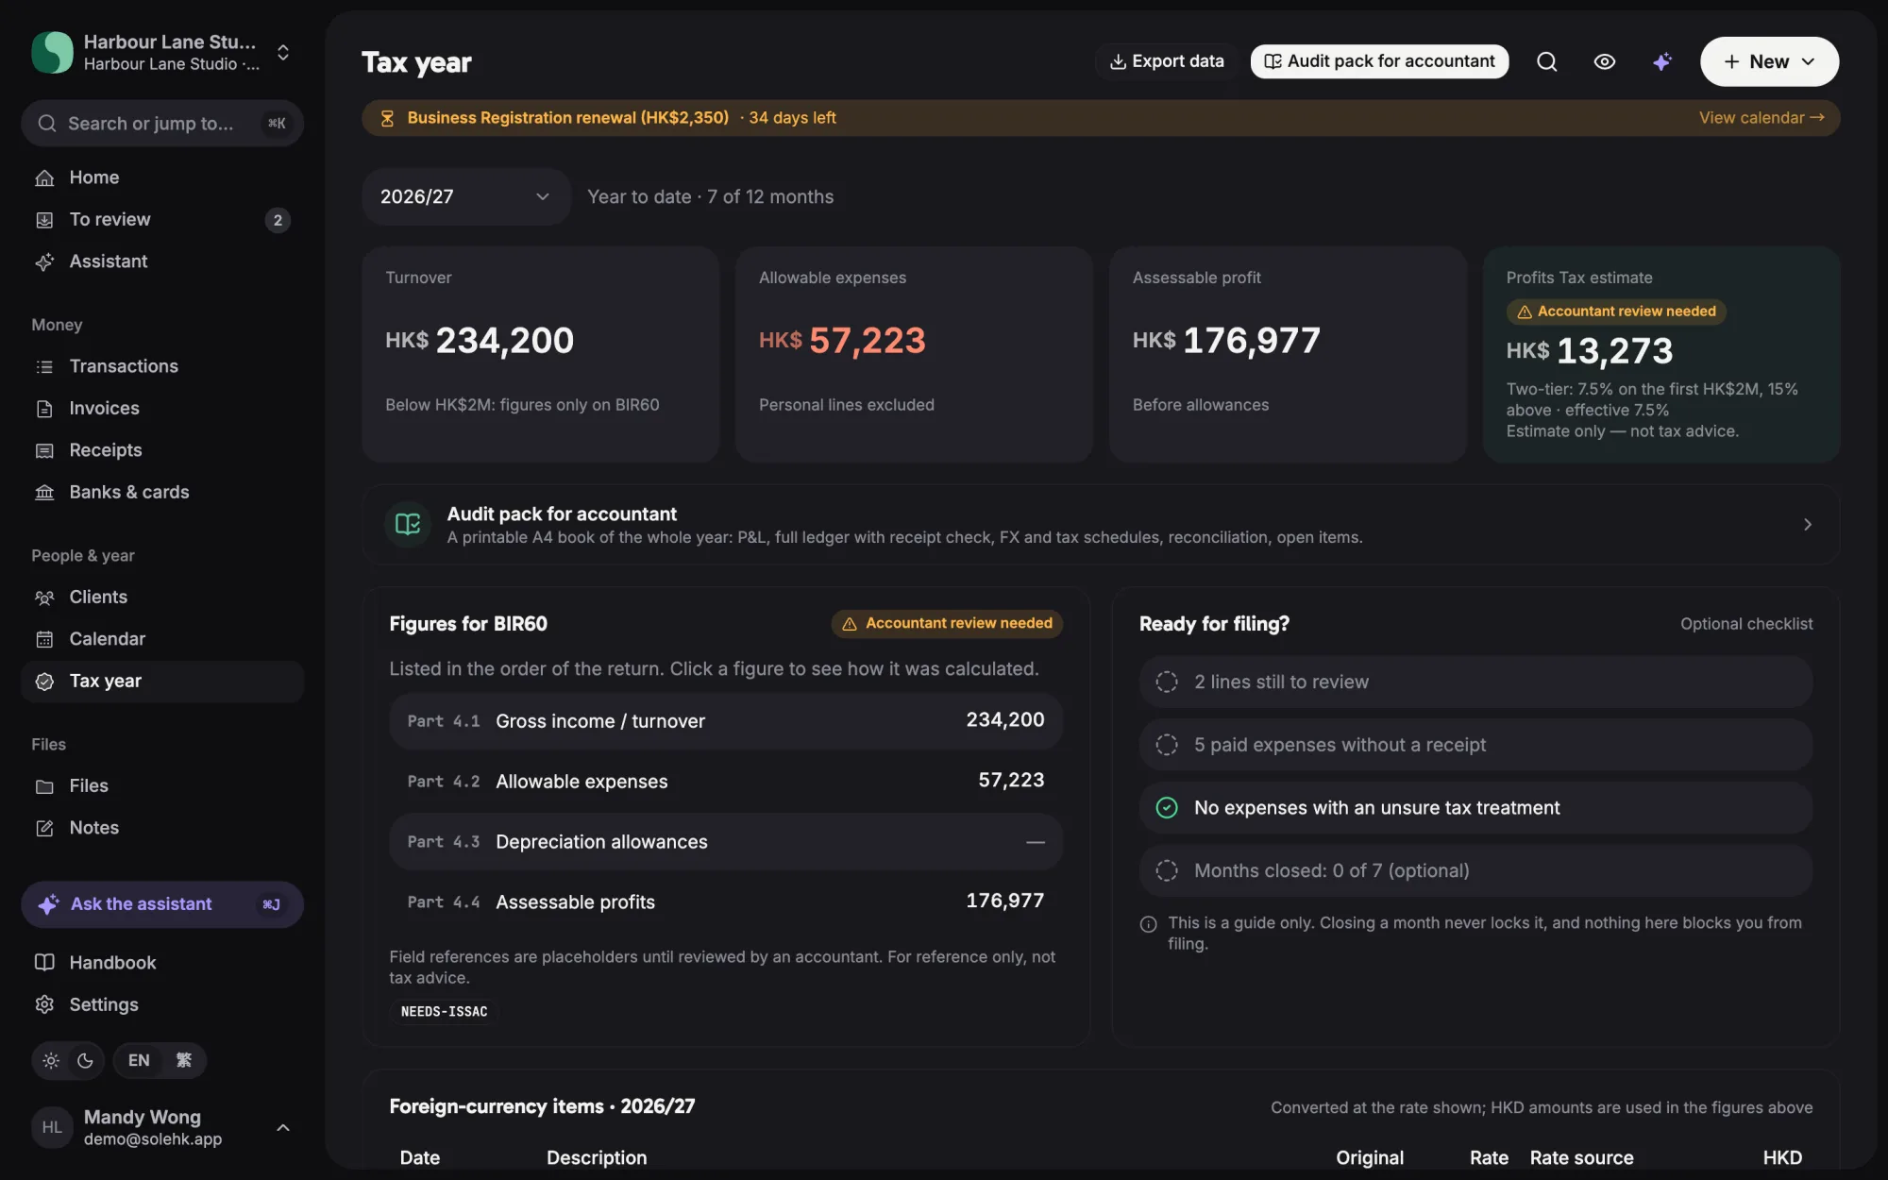1888x1180 pixels.
Task: Expand the Mandy Wong account chevron
Action: (282, 1128)
